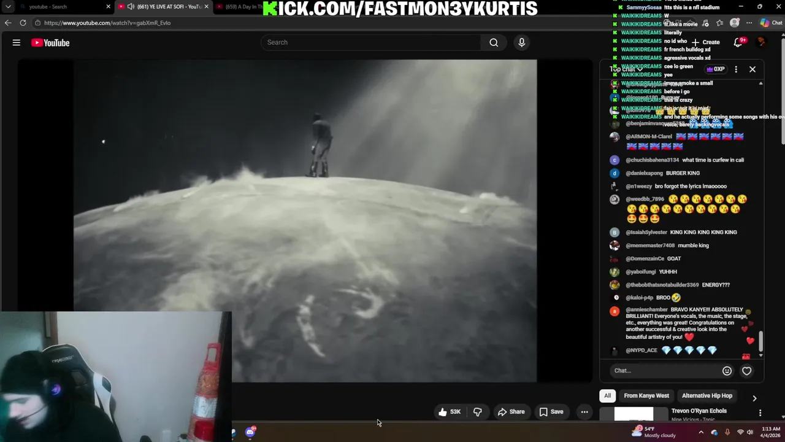Open chat three-dot options menu
Viewport: 785px width, 442px height.
point(736,69)
